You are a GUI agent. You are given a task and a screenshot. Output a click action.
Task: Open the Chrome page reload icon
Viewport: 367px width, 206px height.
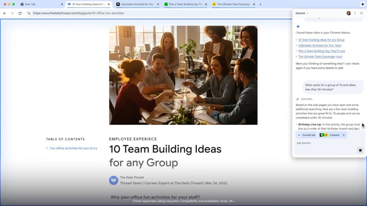20,13
